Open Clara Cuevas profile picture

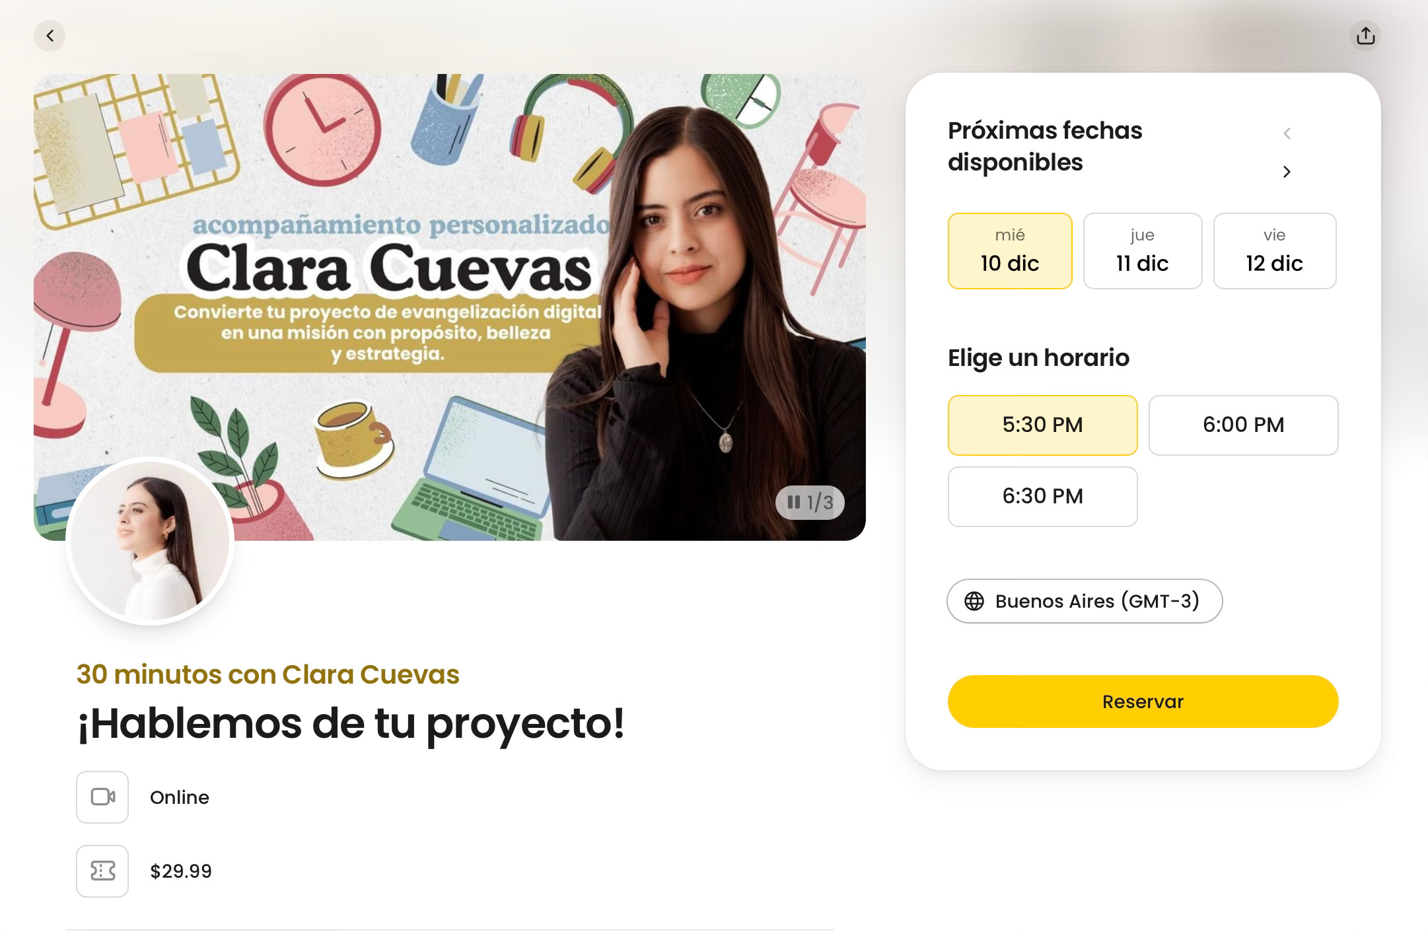(x=150, y=541)
